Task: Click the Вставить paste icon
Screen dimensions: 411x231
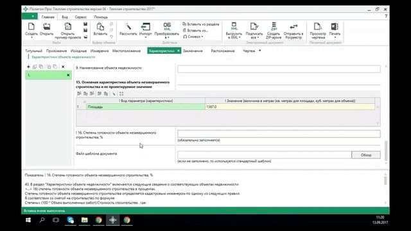Action: pos(100,26)
